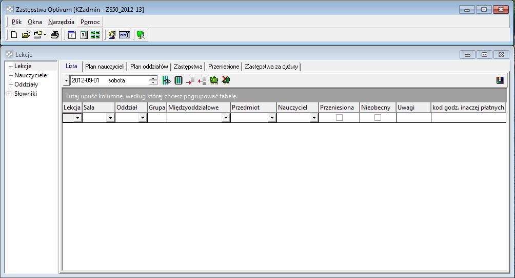Click the kod godz. inaczej płatnych filter field
This screenshot has width=515, height=278.
click(468, 118)
